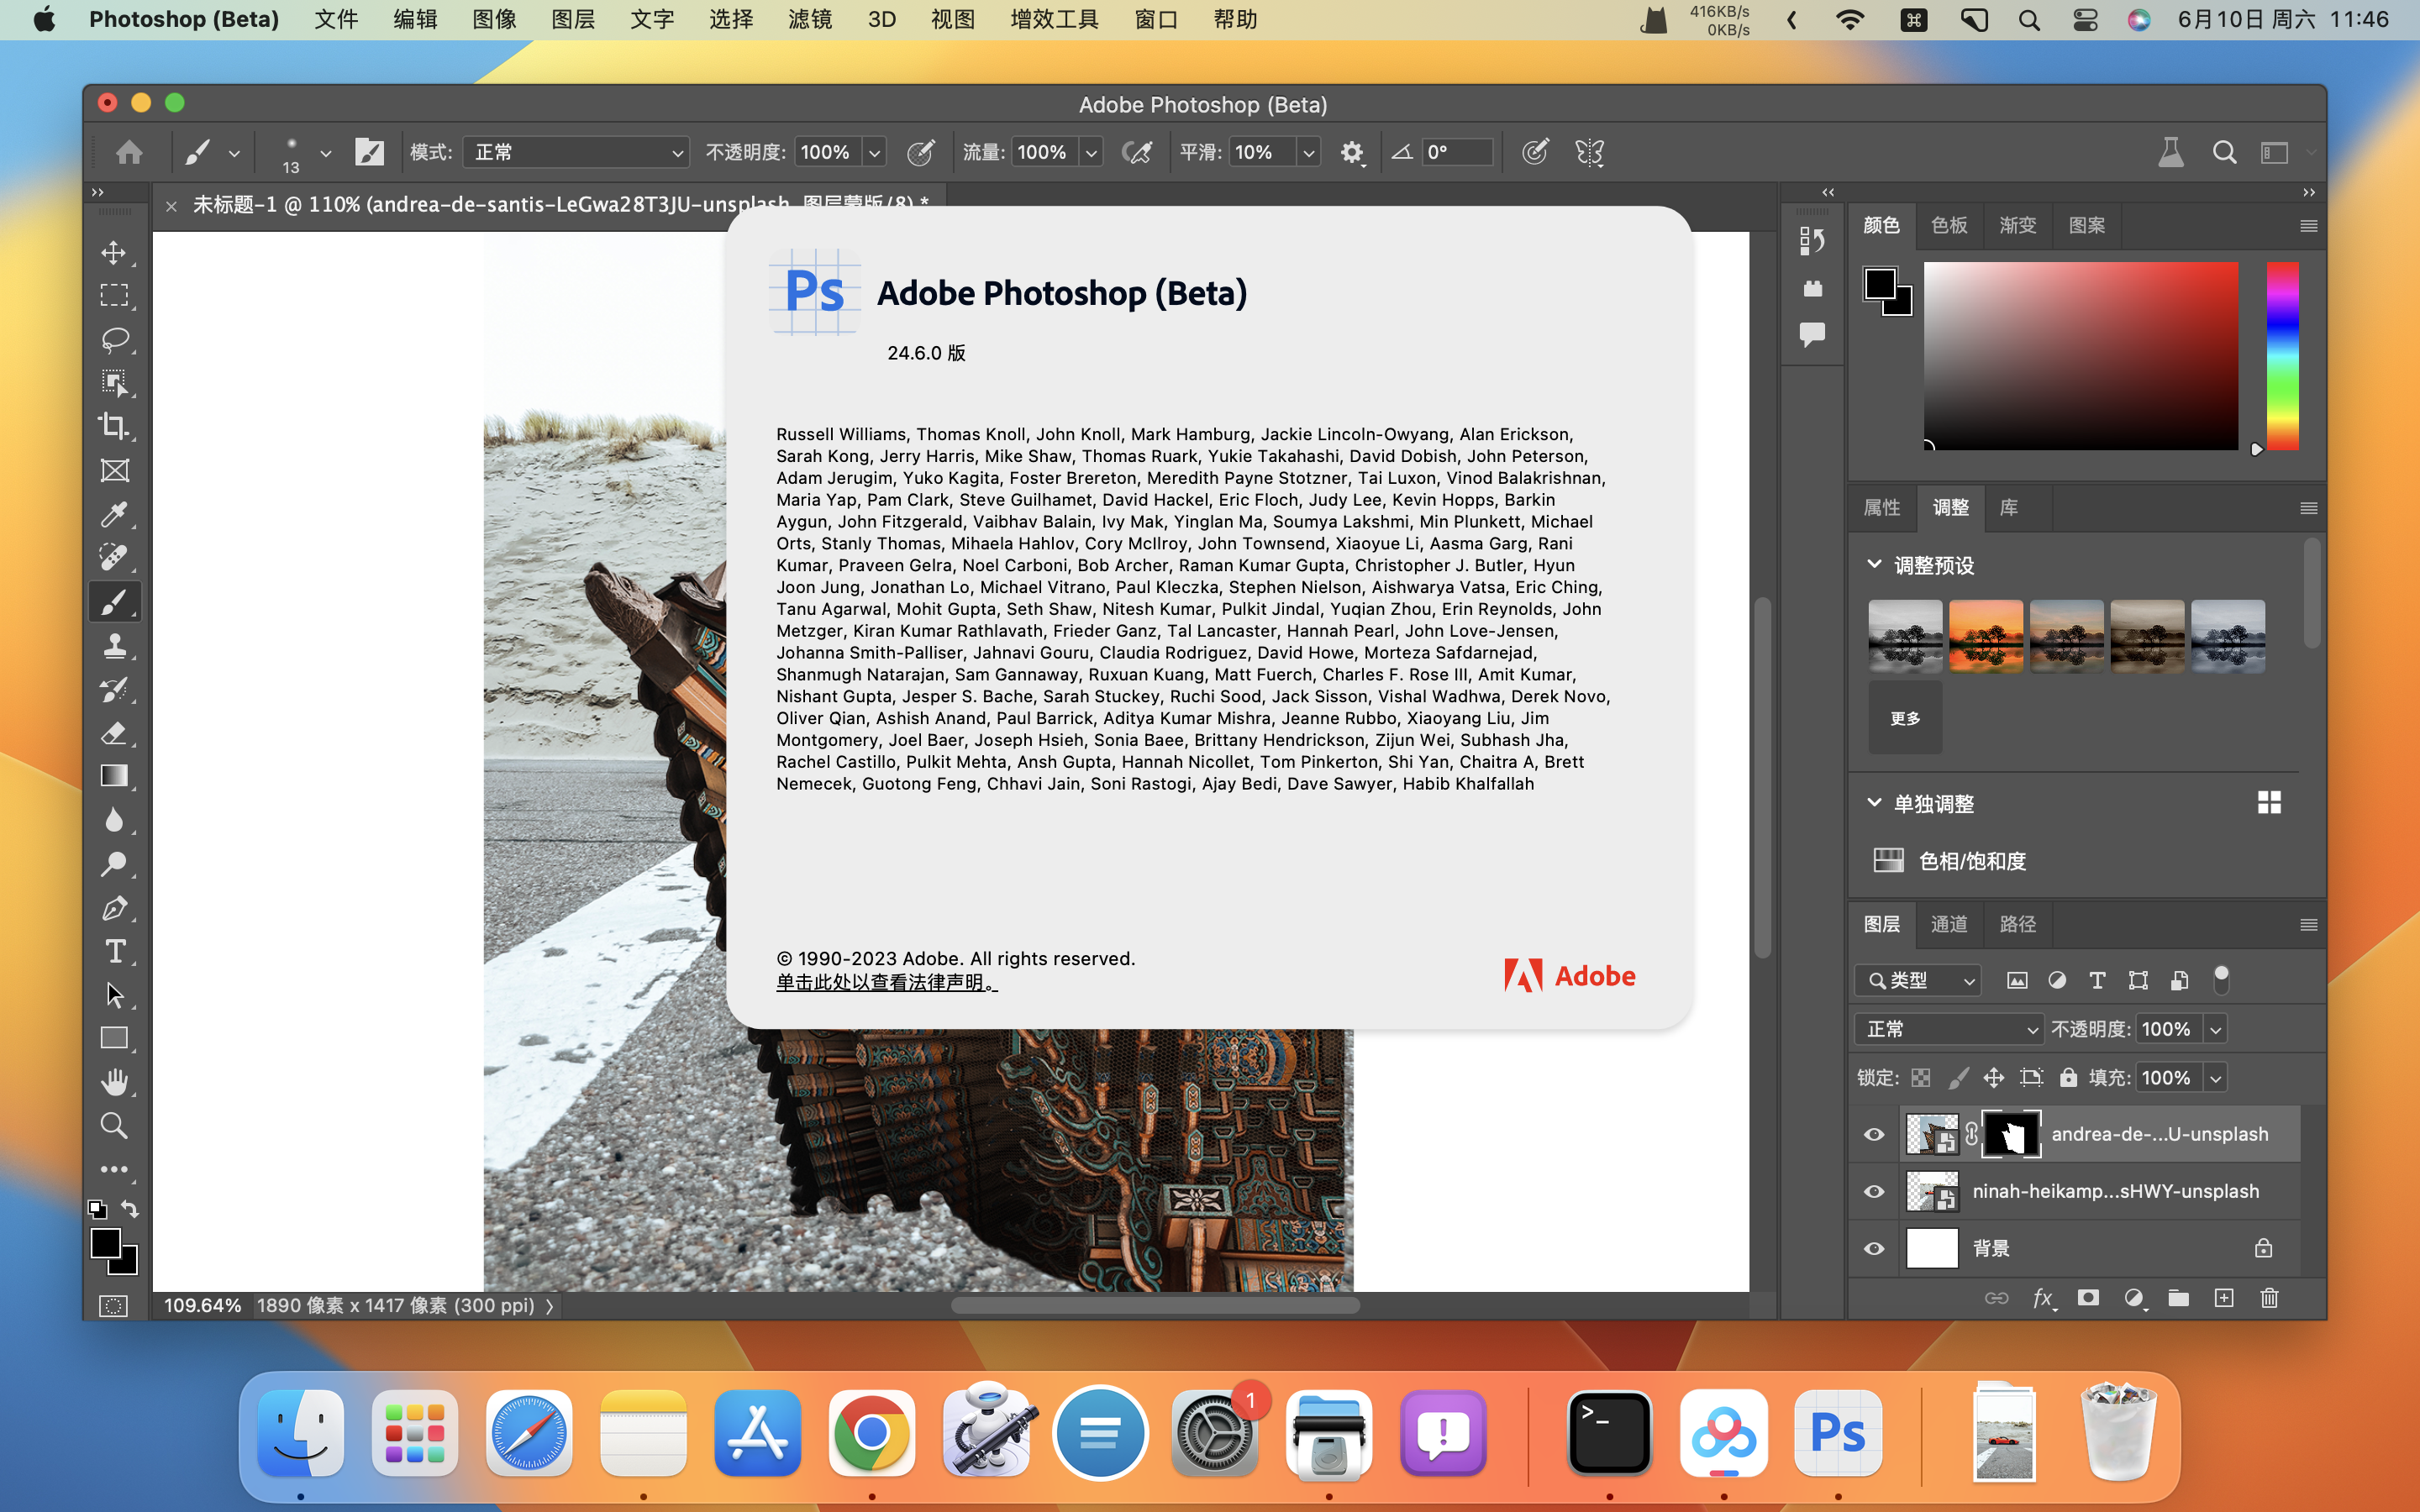Toggle lock position icon
Screen dimensions: 2420x1512
pos(1994,1077)
